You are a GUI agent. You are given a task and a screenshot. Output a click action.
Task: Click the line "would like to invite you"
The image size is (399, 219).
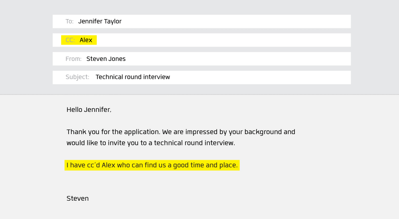point(151,143)
